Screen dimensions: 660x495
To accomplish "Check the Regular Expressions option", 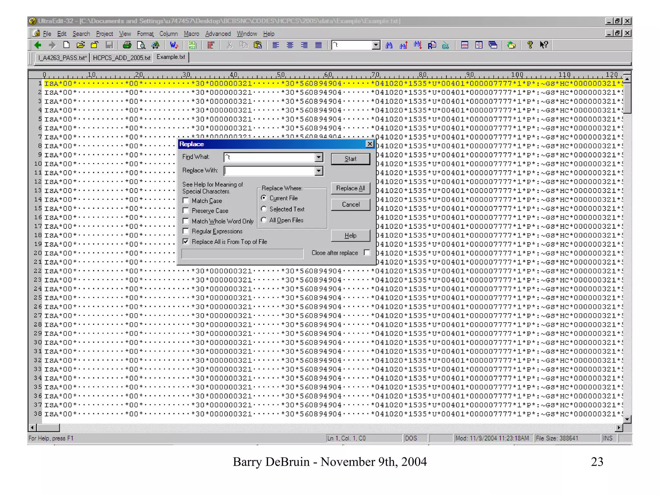I will coord(186,231).
